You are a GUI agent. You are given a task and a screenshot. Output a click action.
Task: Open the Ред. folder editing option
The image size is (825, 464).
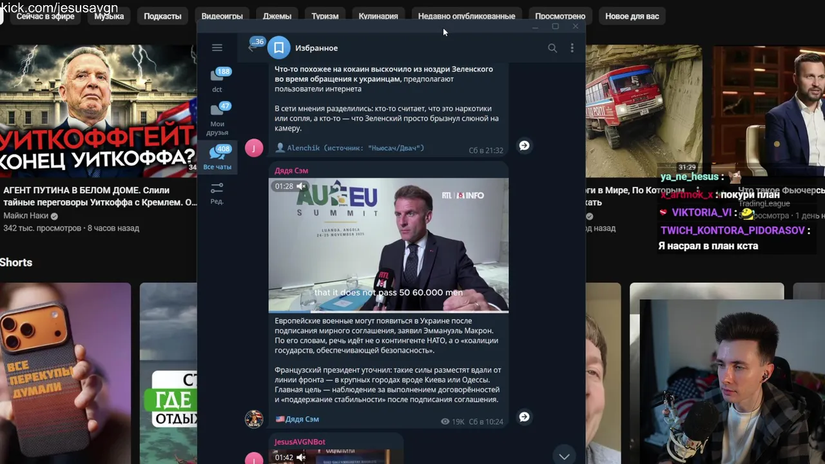[217, 193]
